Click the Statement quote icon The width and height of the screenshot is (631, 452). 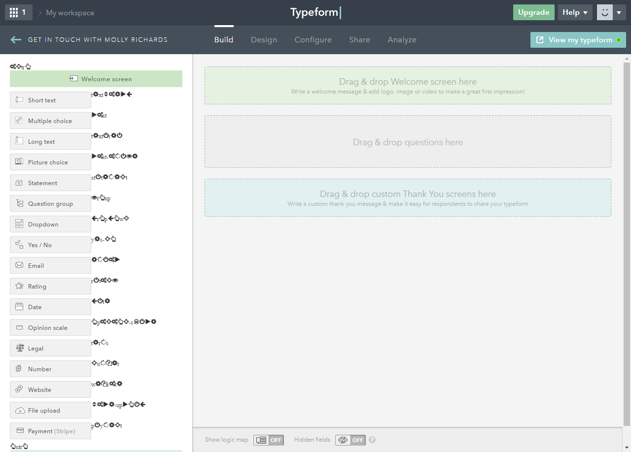tap(19, 183)
